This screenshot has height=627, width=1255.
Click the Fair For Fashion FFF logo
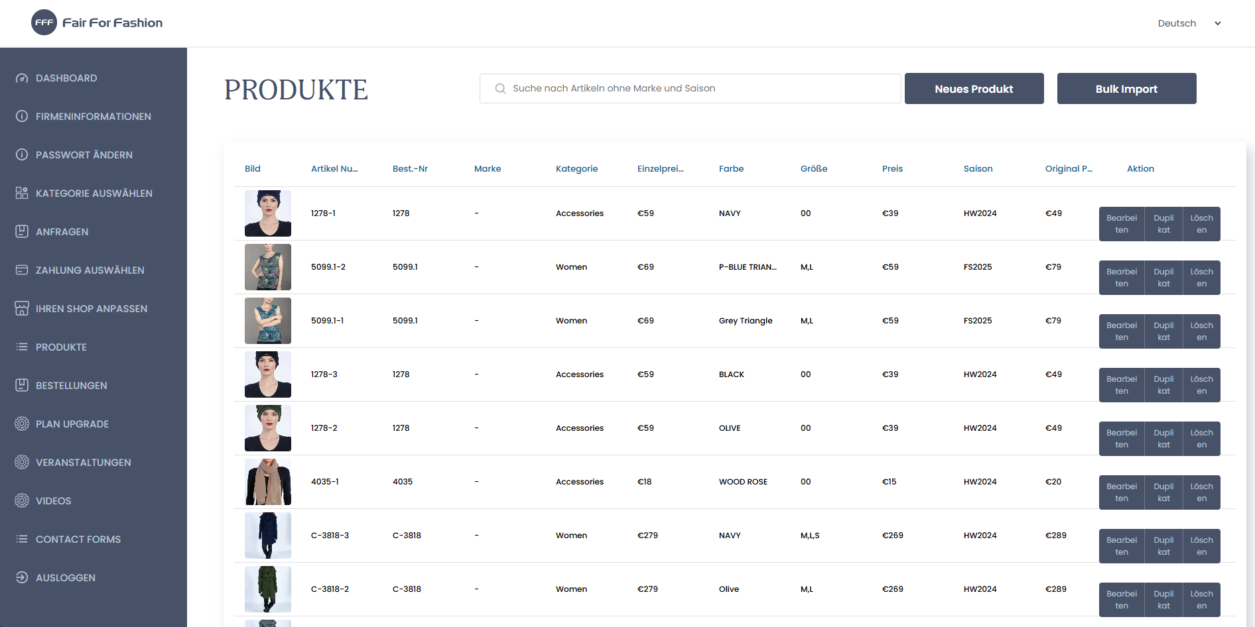(97, 23)
